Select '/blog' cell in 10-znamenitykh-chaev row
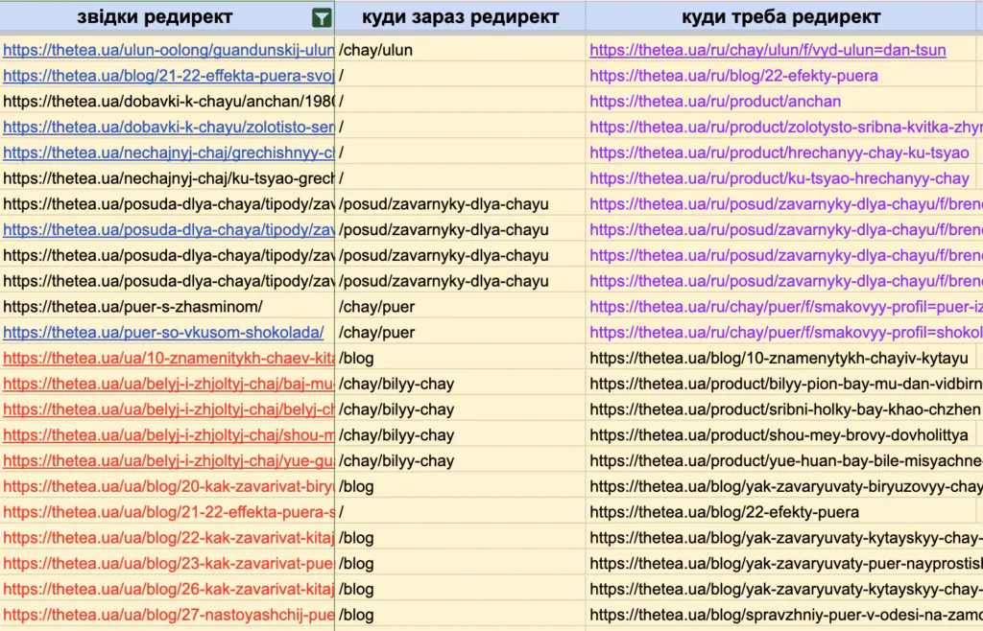 pos(460,358)
